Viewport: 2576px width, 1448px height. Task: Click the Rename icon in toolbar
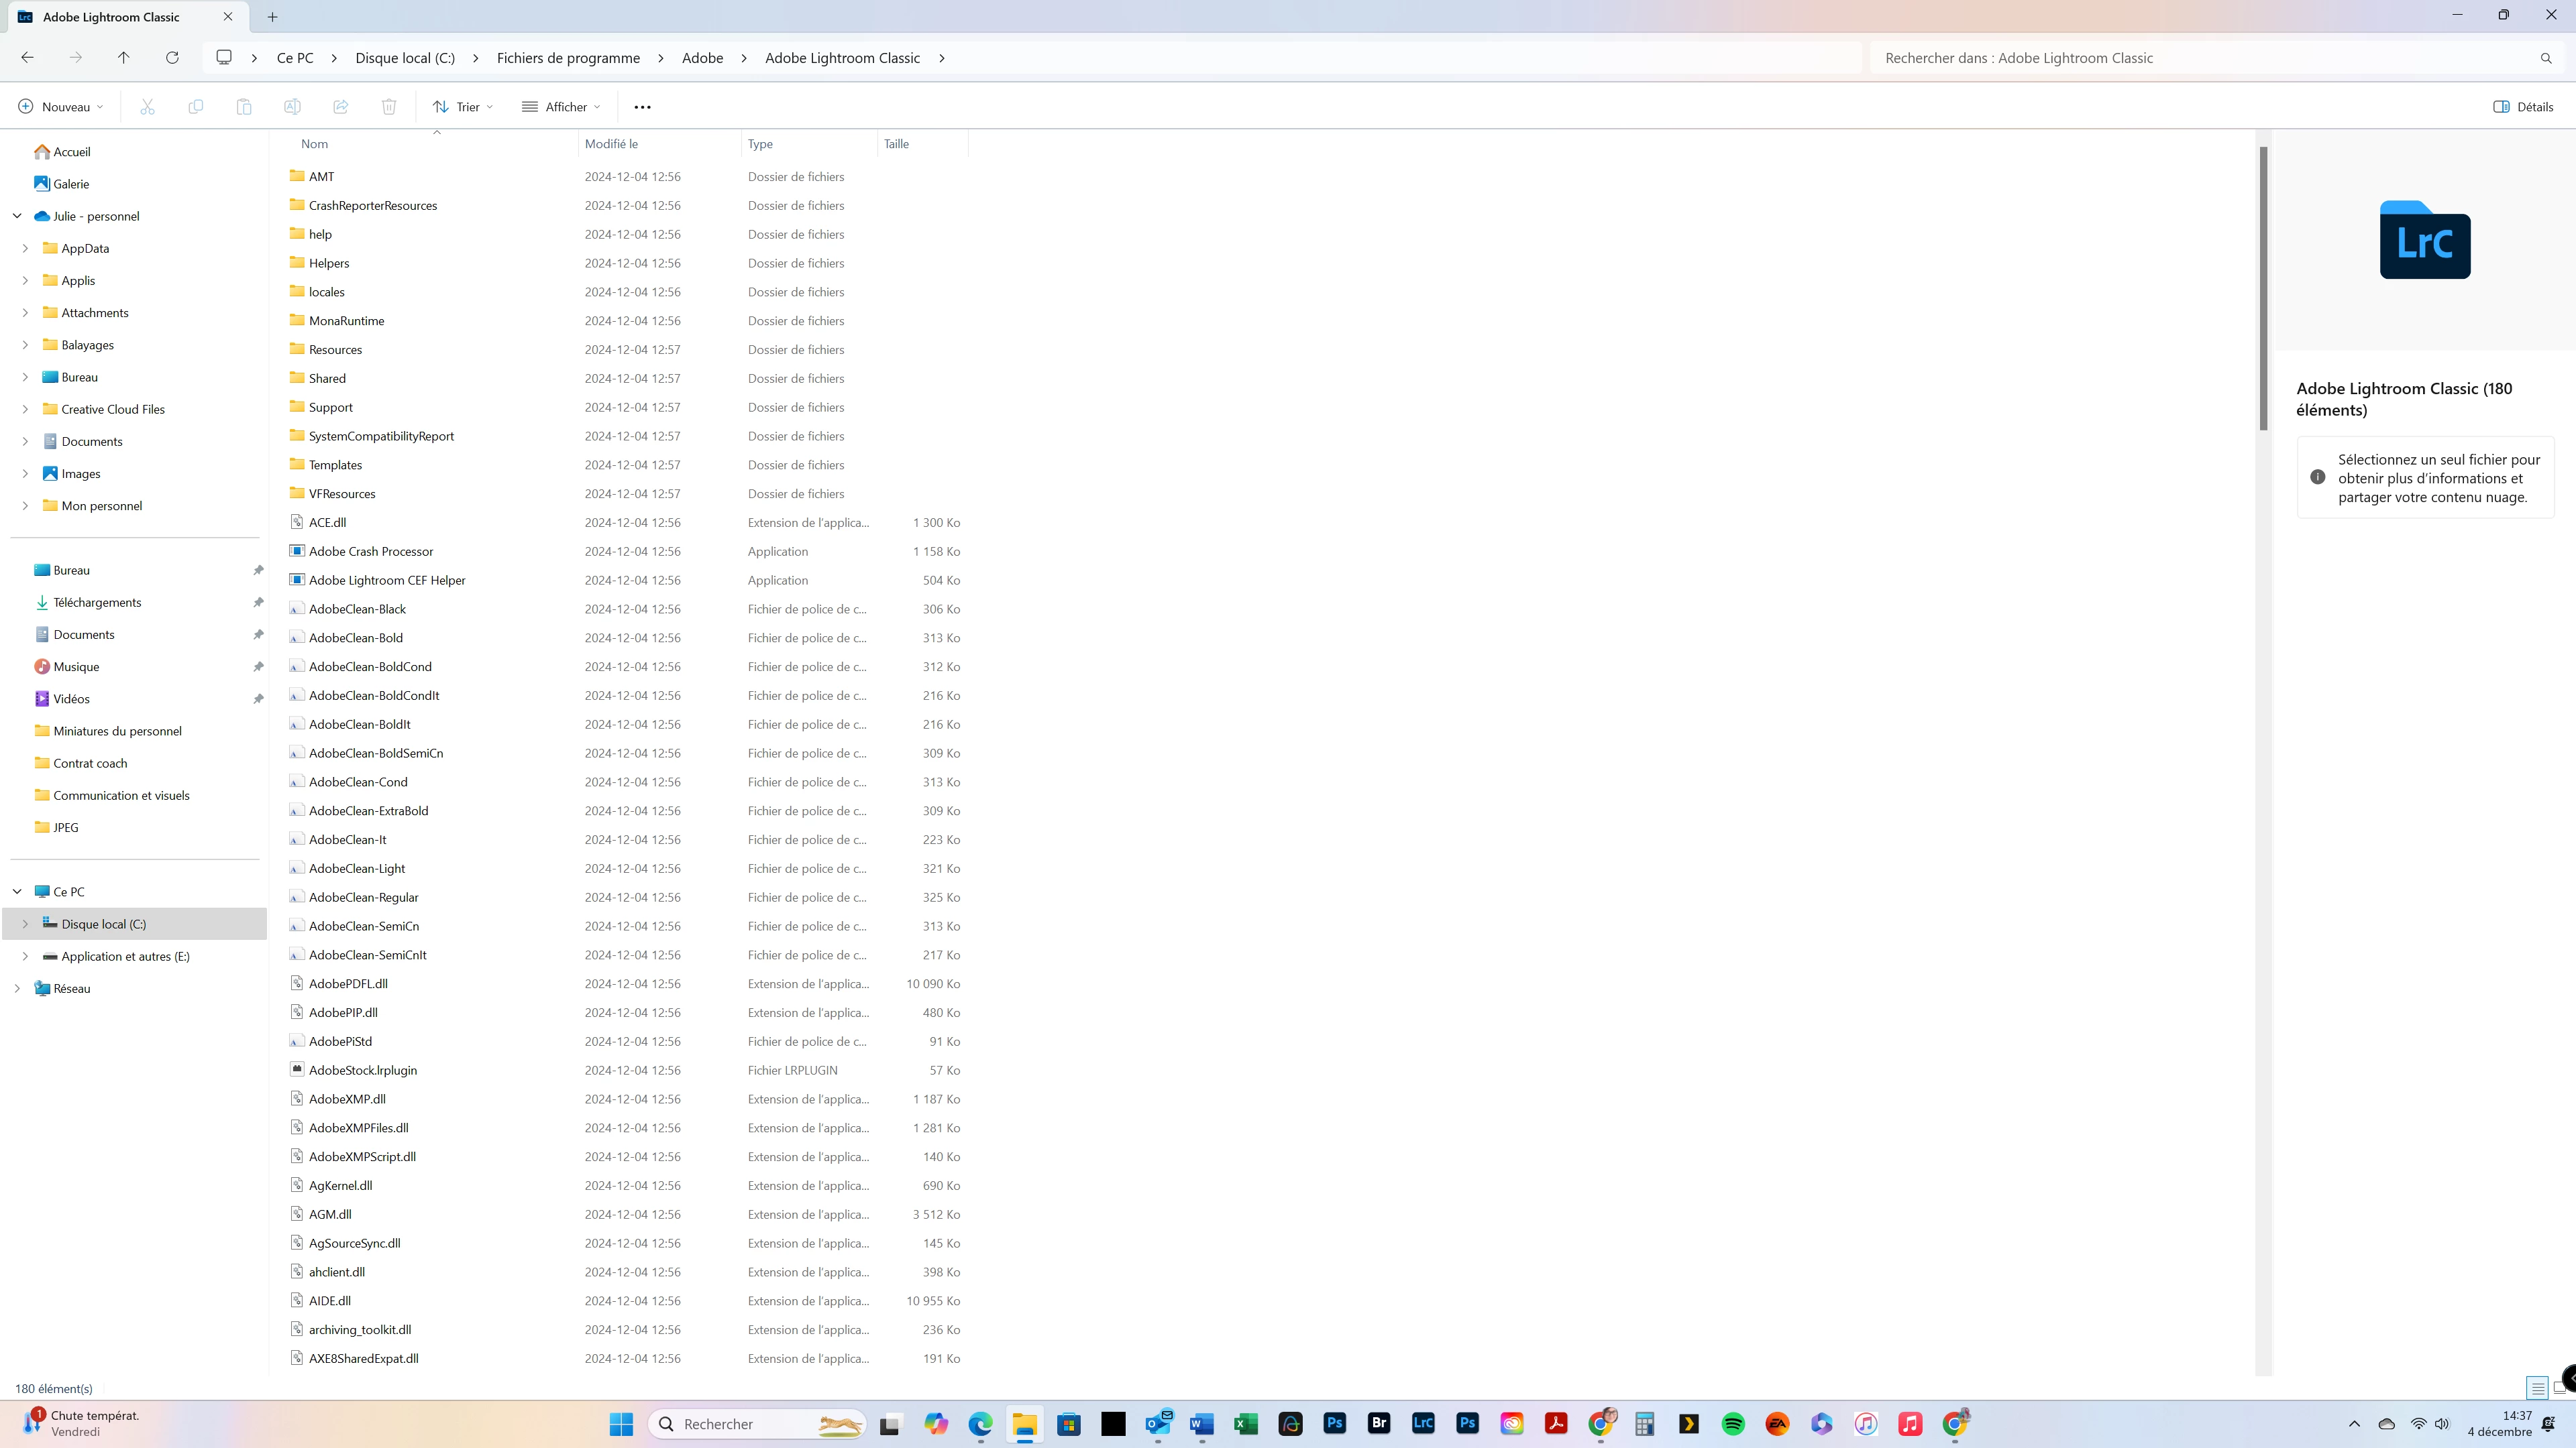292,107
